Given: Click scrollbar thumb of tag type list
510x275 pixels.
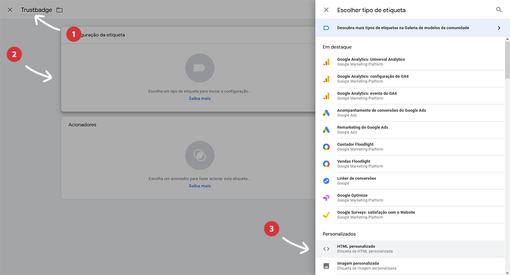Looking at the screenshot, I should 507,60.
